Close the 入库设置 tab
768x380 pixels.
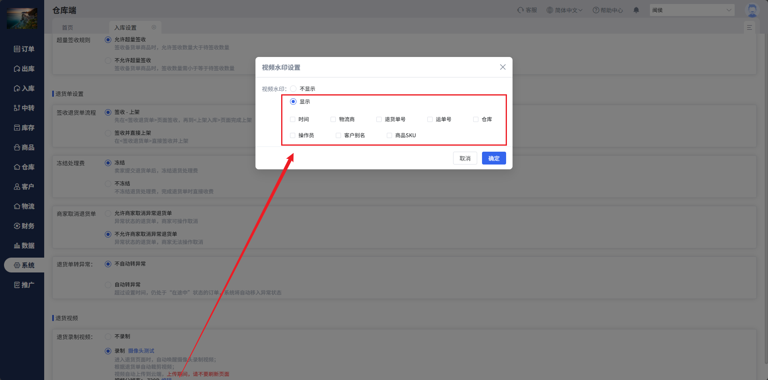click(x=154, y=27)
